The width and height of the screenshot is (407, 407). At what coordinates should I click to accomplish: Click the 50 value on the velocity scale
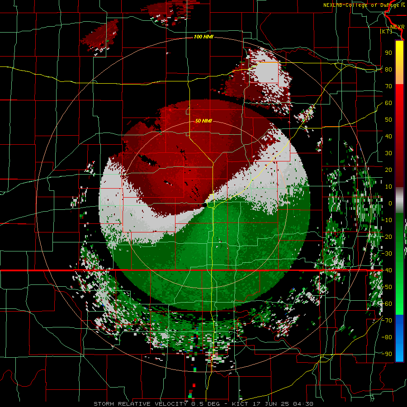388,120
